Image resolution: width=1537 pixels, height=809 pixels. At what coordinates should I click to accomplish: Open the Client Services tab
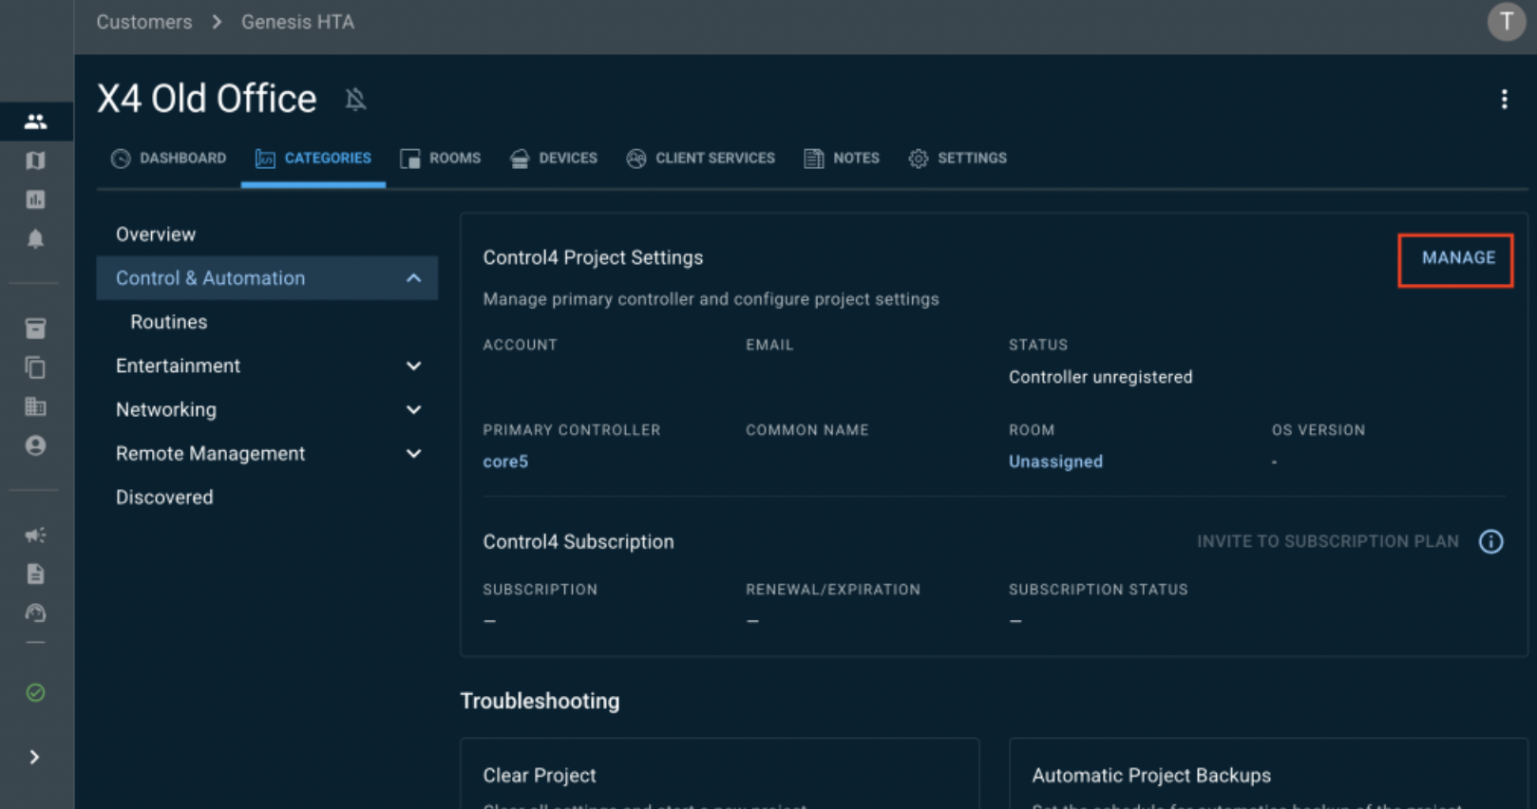[x=701, y=159]
